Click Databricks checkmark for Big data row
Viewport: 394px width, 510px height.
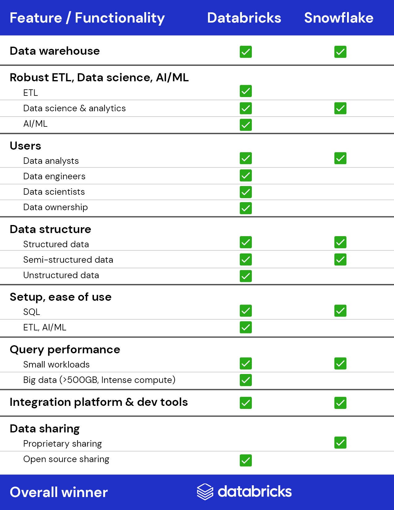click(x=246, y=380)
